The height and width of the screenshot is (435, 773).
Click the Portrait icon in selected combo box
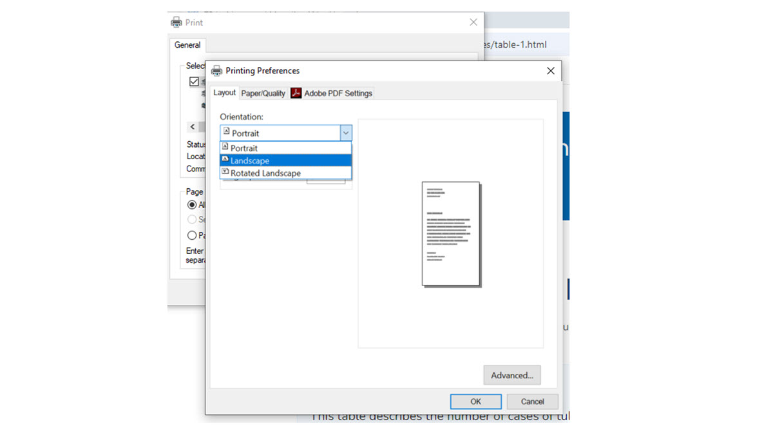pyautogui.click(x=226, y=132)
